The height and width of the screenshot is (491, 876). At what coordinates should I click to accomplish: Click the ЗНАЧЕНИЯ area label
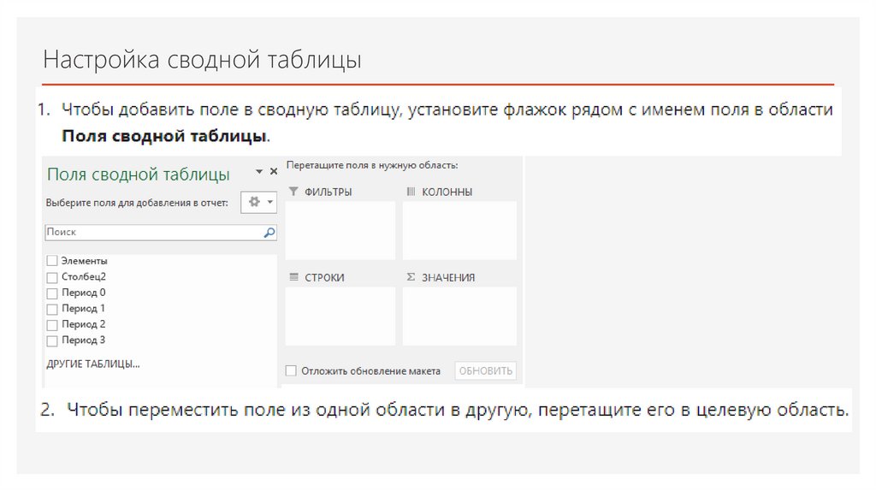[x=448, y=278]
